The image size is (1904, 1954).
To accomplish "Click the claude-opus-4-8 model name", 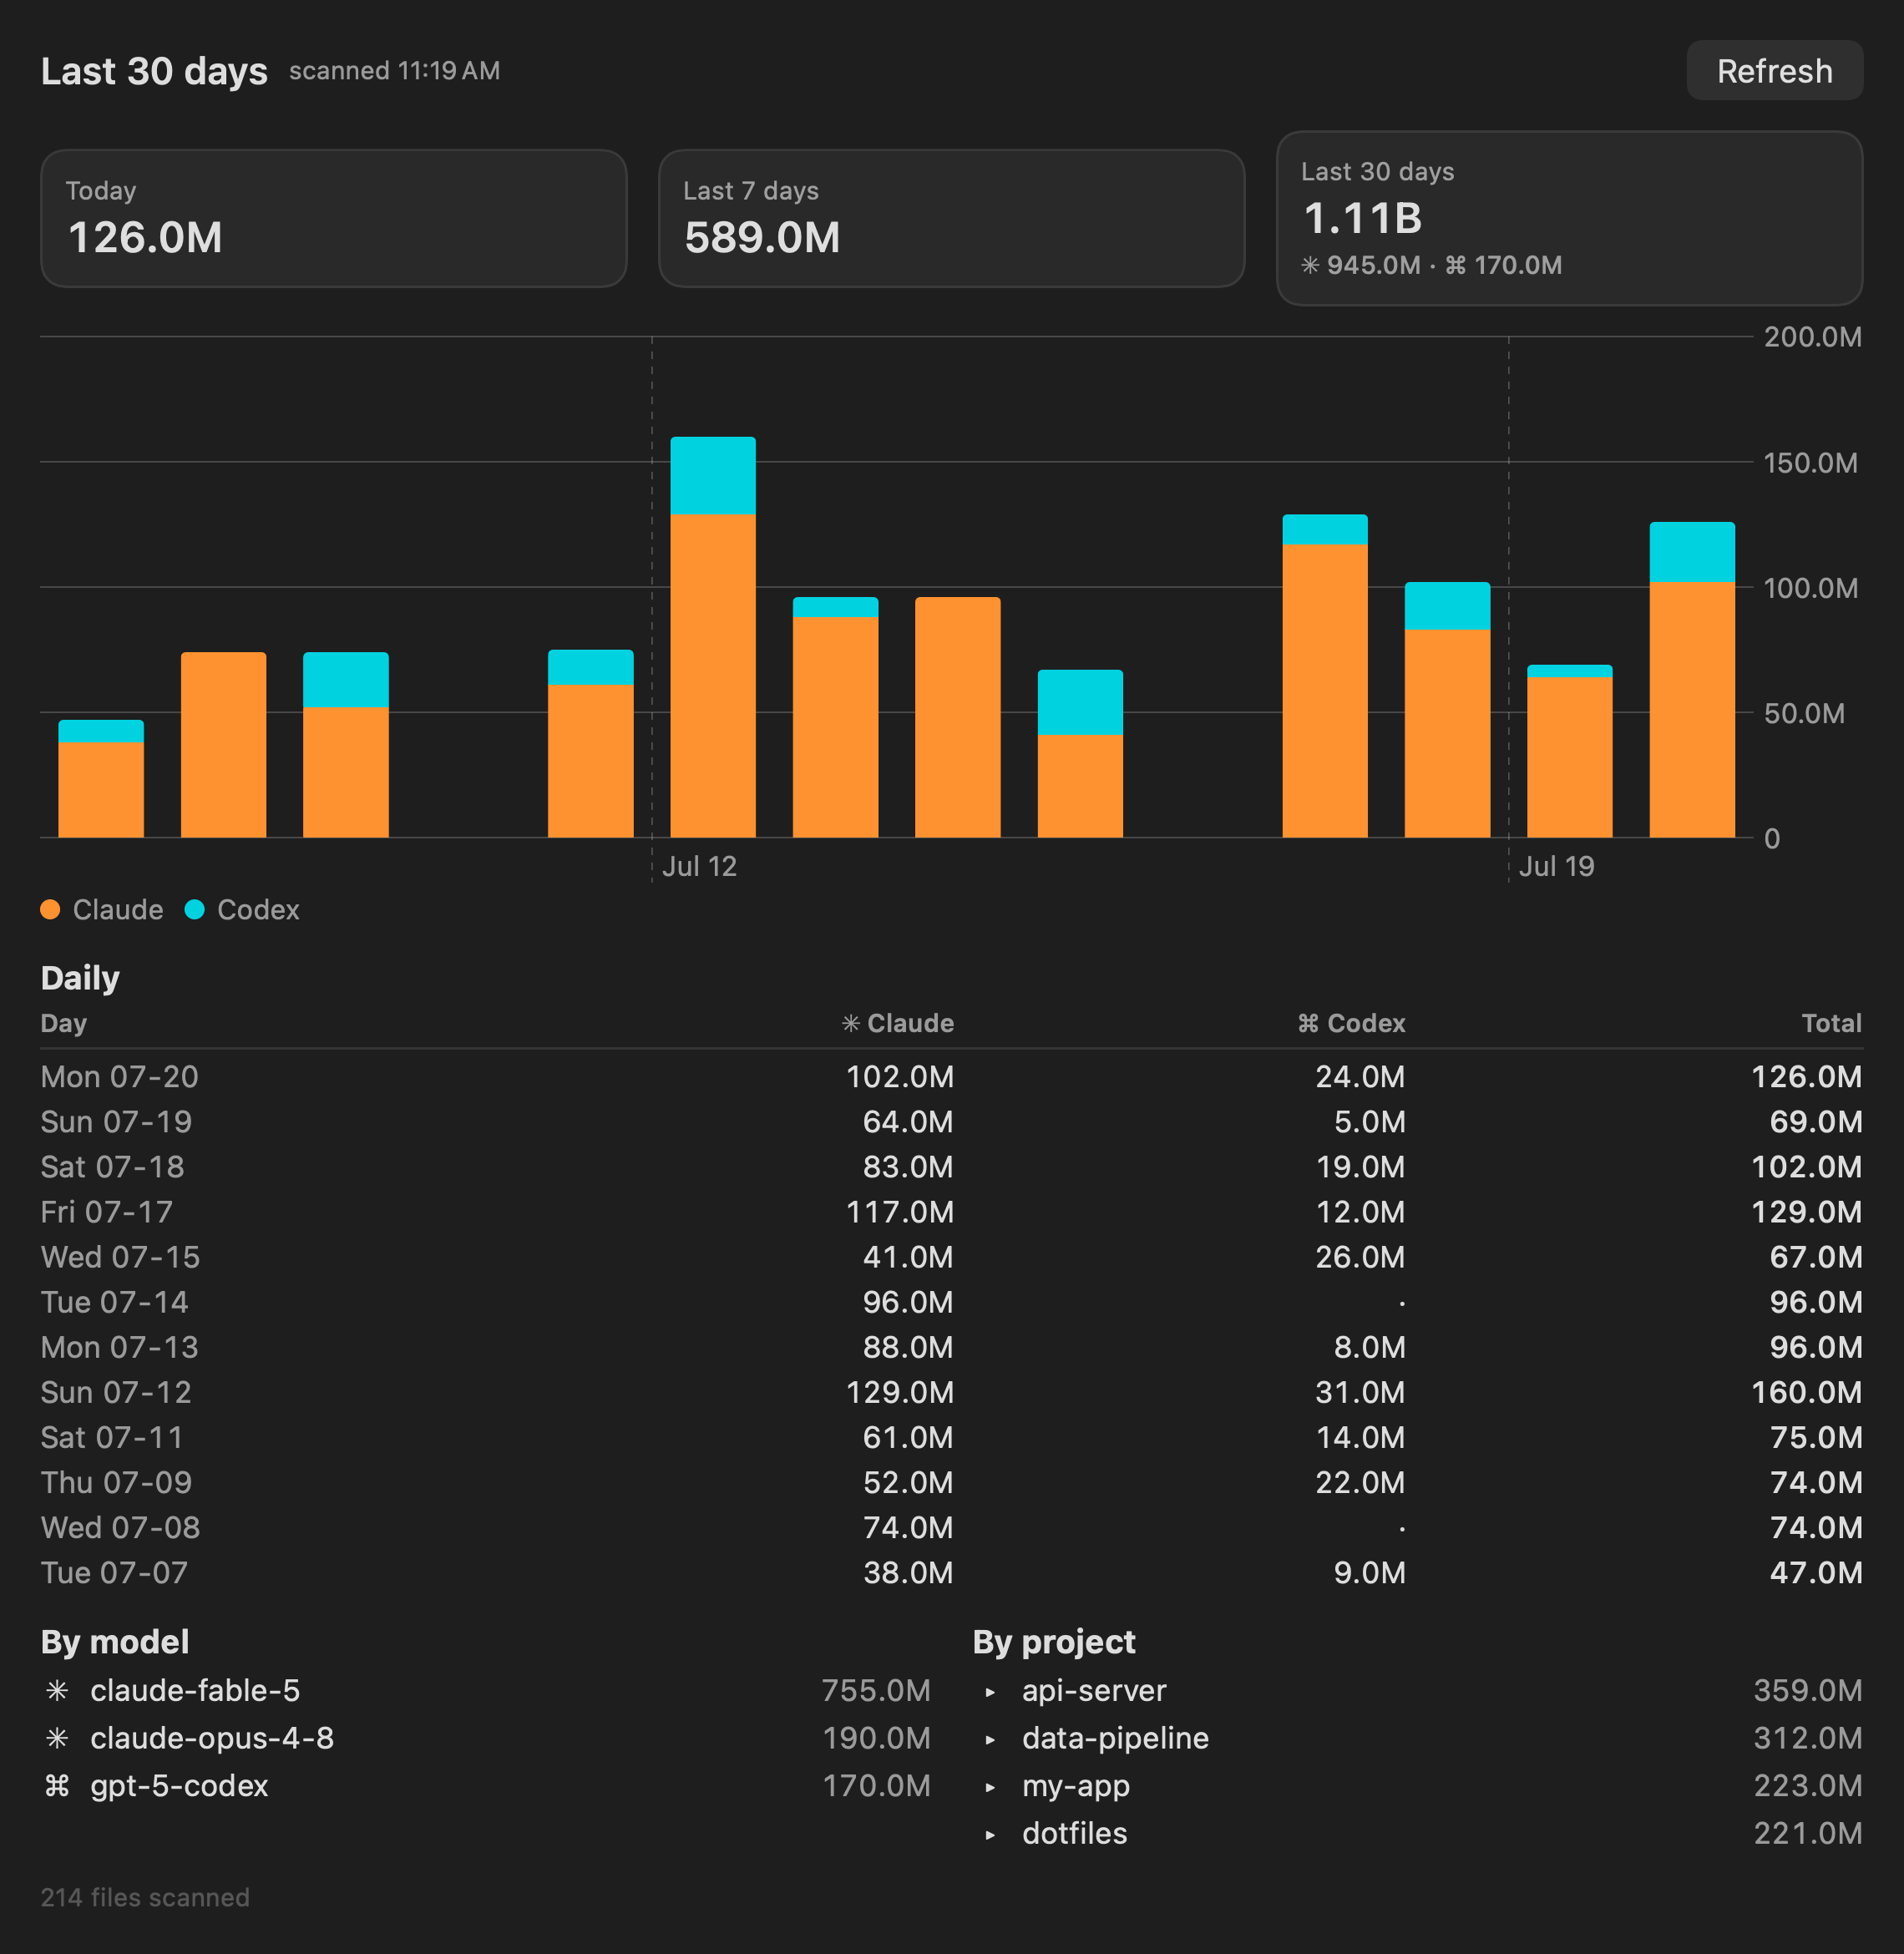I will (x=212, y=1738).
